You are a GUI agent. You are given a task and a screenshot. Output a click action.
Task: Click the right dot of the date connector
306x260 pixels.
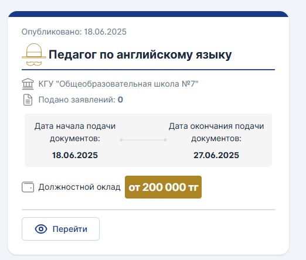[x=165, y=140]
